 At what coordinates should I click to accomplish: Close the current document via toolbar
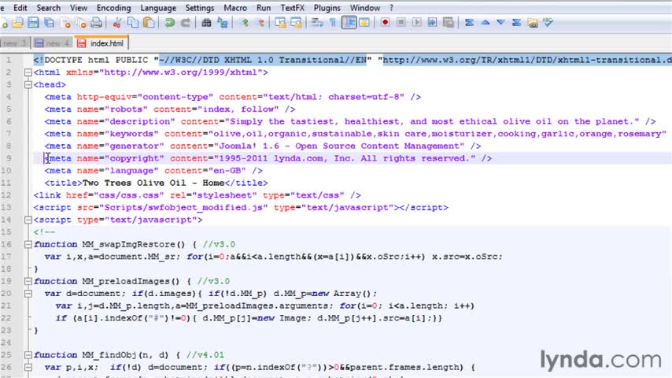(x=65, y=23)
